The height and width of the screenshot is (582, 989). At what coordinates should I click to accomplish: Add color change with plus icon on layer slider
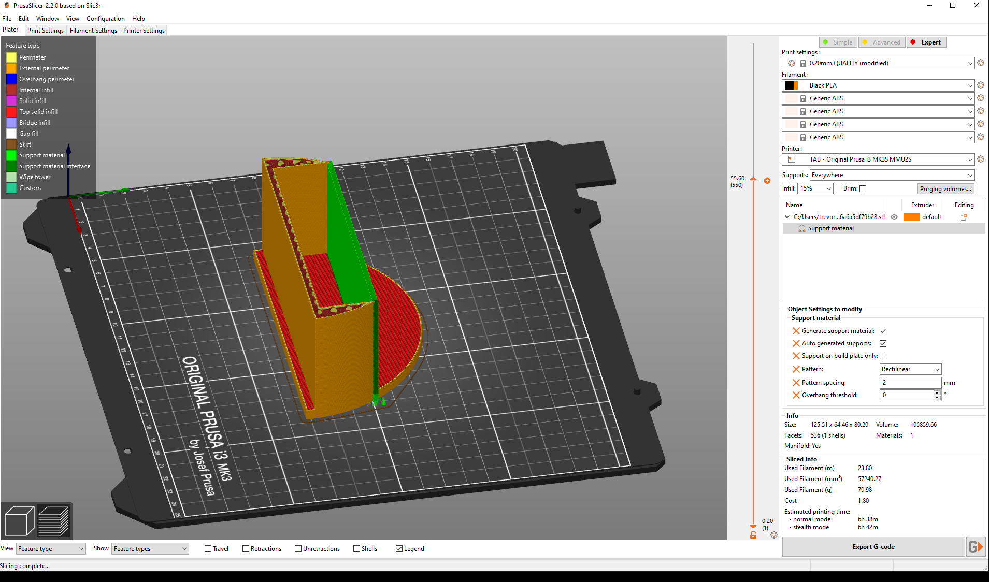(767, 181)
